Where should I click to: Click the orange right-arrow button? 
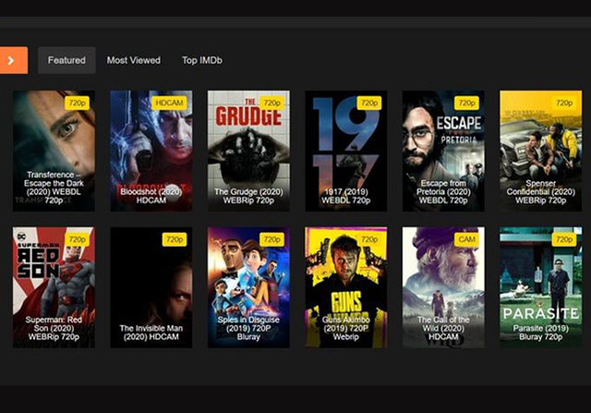[x=14, y=60]
